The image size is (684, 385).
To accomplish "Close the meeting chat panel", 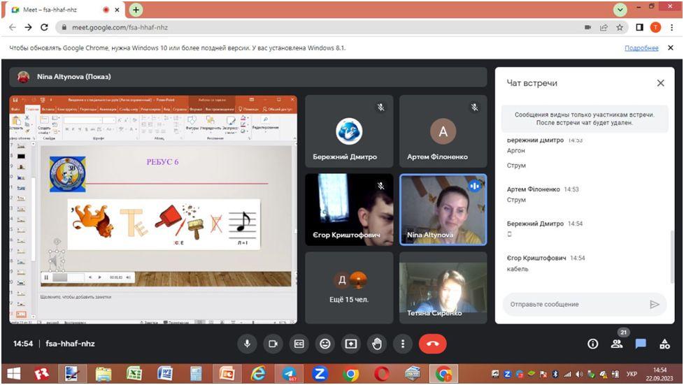I will (660, 83).
